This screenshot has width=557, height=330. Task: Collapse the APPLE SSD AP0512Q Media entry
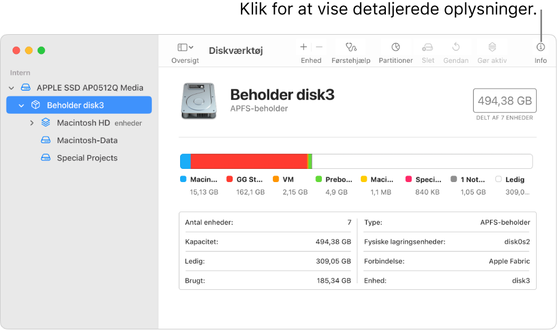(x=11, y=88)
